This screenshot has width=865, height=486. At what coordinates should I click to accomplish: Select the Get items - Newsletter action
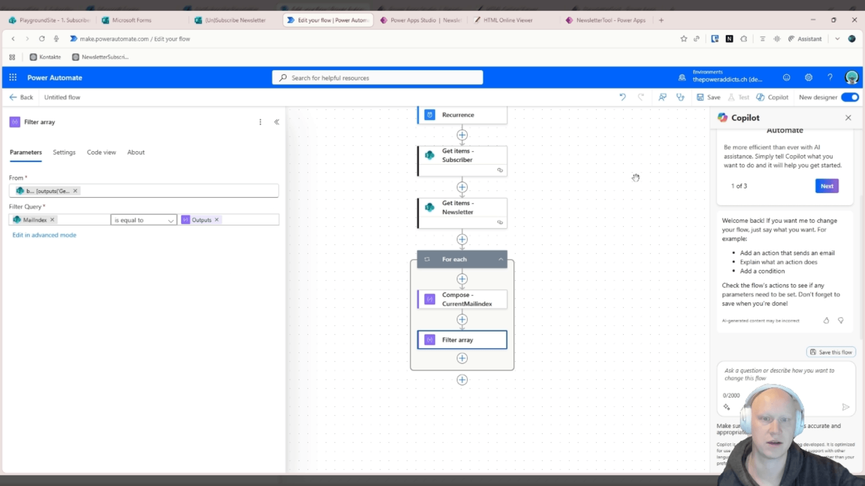[462, 213]
